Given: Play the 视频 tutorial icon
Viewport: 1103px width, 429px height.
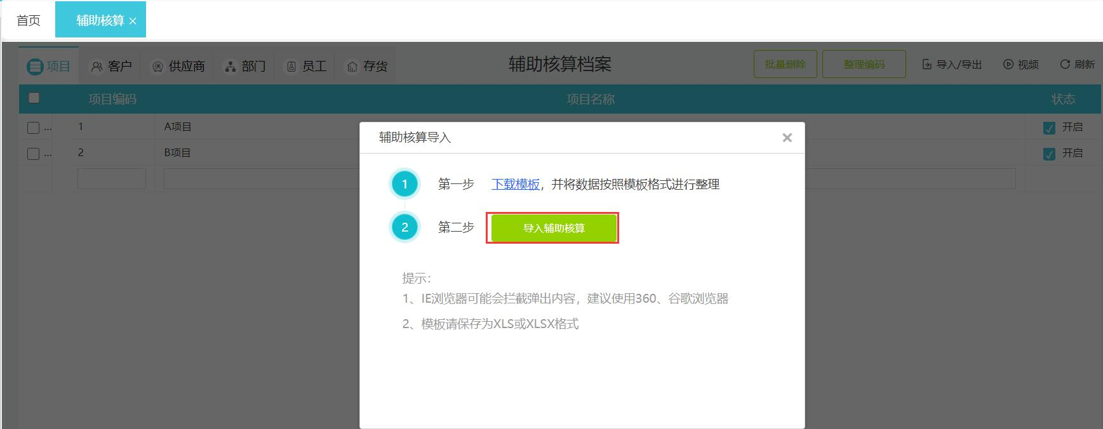Looking at the screenshot, I should [x=1020, y=64].
